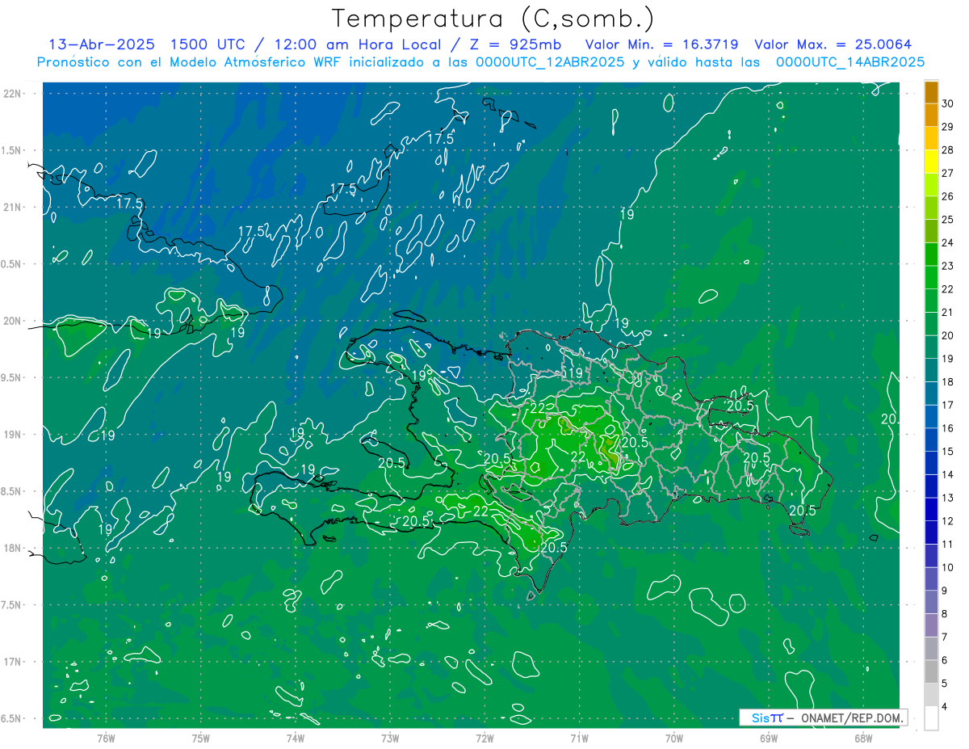Click the 22N latitude axis label
This screenshot has width=969, height=749.
[12, 94]
